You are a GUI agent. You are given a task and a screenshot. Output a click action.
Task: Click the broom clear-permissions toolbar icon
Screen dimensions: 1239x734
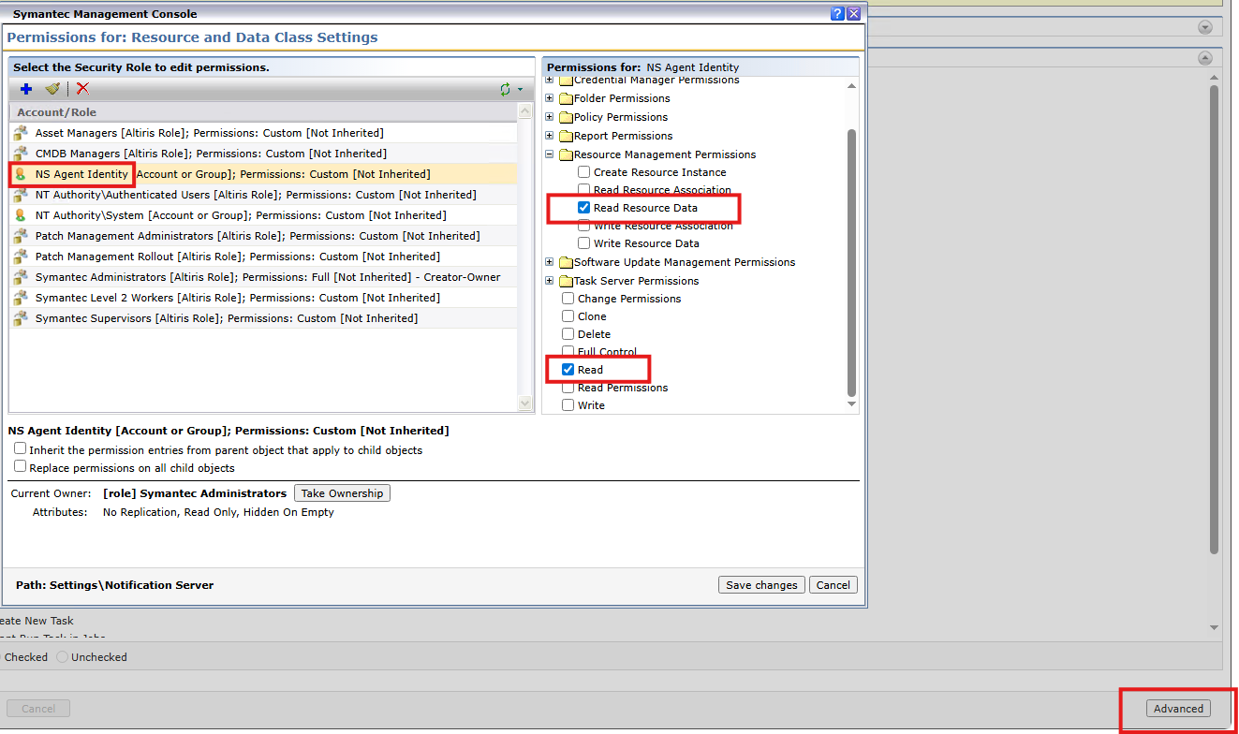pos(52,89)
